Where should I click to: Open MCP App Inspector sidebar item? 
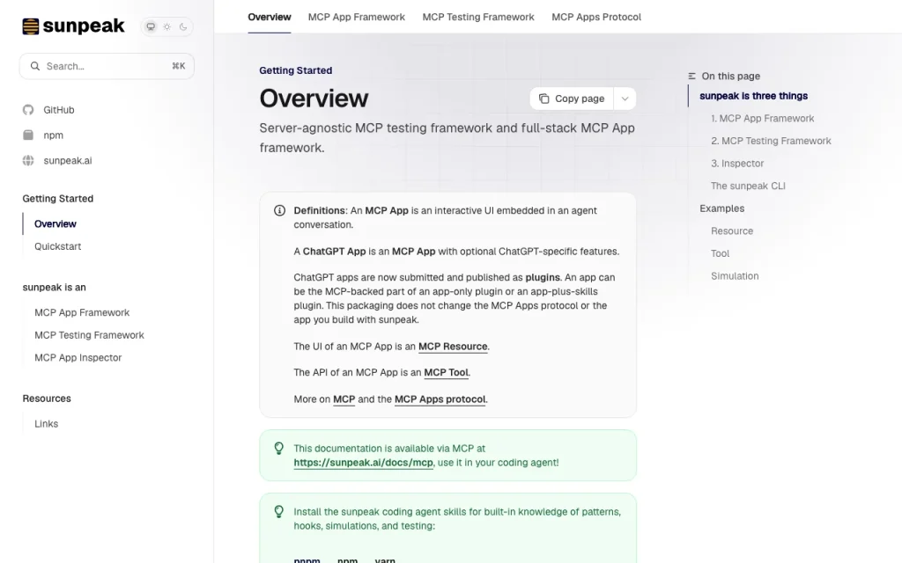tap(78, 357)
